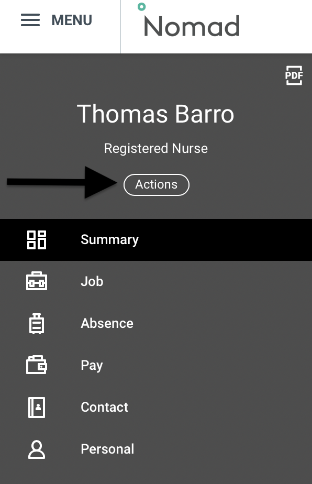Screen dimensions: 312x484
Task: Select the Pay wallet icon
Action: pos(36,365)
